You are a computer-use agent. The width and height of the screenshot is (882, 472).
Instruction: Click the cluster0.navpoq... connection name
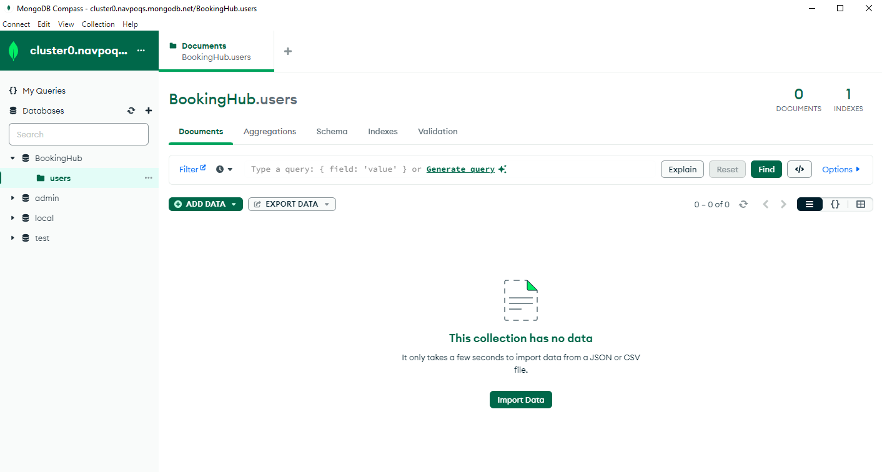point(79,51)
